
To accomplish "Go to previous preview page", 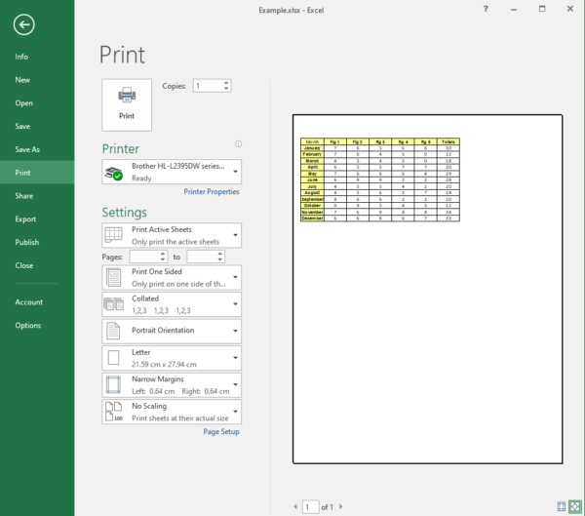I will pyautogui.click(x=295, y=506).
